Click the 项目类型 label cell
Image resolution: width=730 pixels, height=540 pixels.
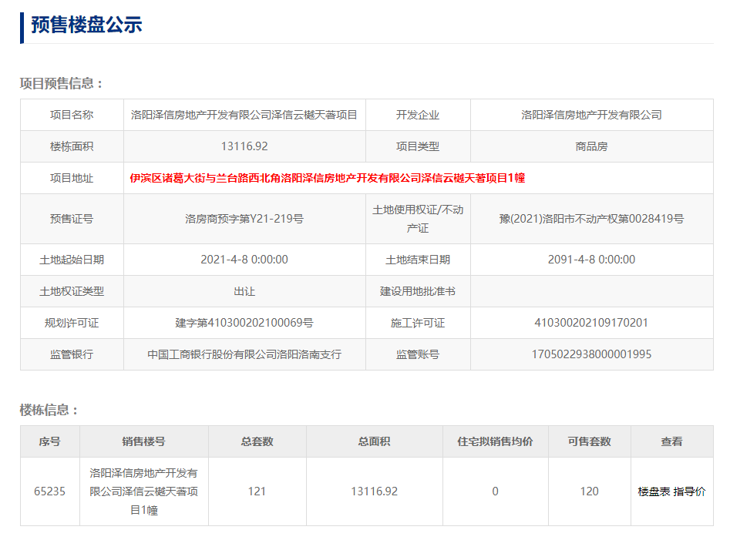[x=418, y=146]
